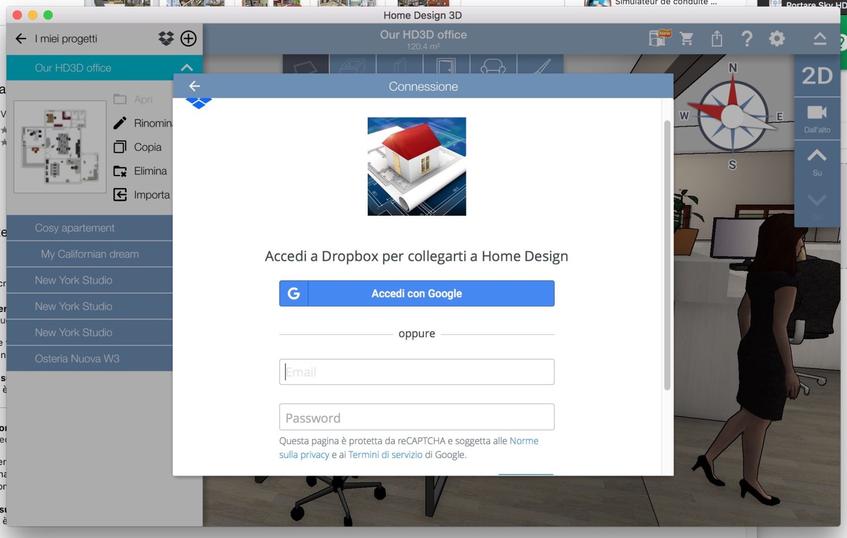Screen dimensions: 847x538
Task: Select Copia to duplicate the project
Action: pos(137,147)
